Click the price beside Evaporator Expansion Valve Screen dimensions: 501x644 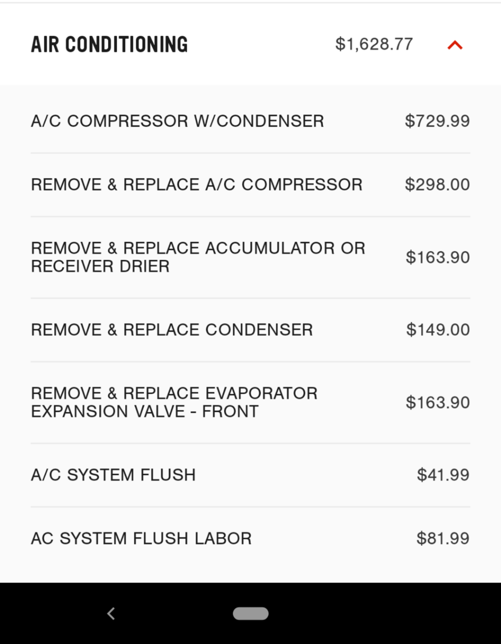438,402
